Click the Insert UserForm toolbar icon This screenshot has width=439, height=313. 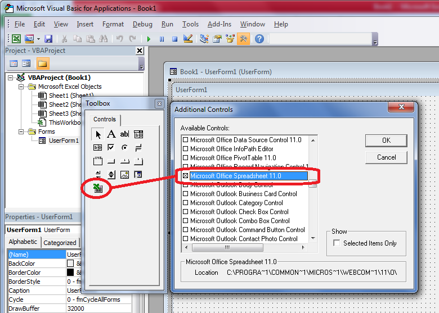[x=29, y=39]
